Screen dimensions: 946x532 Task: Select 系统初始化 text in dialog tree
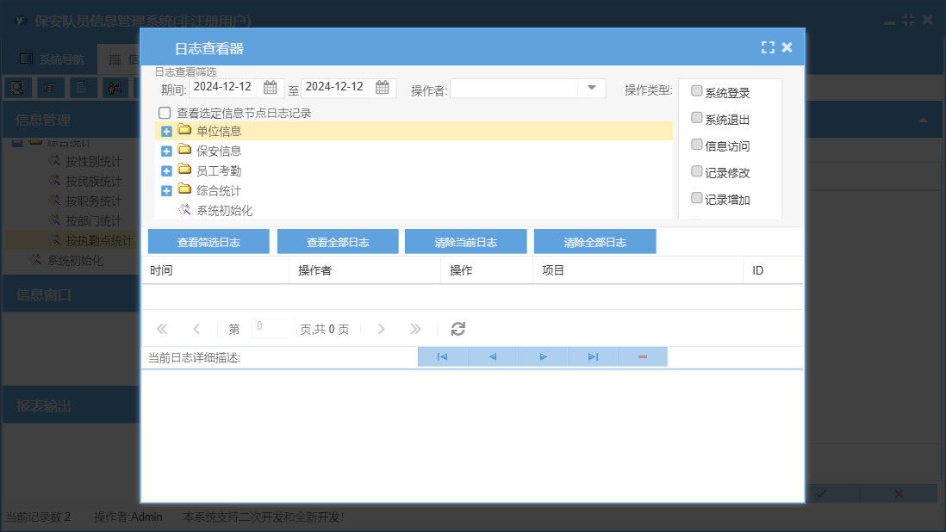point(224,211)
